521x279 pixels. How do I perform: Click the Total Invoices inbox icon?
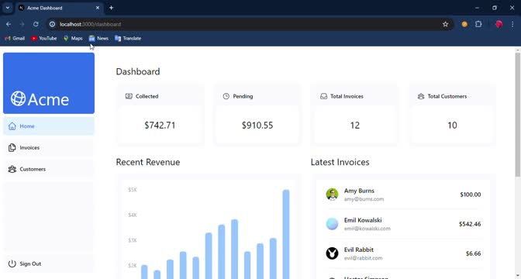(323, 96)
